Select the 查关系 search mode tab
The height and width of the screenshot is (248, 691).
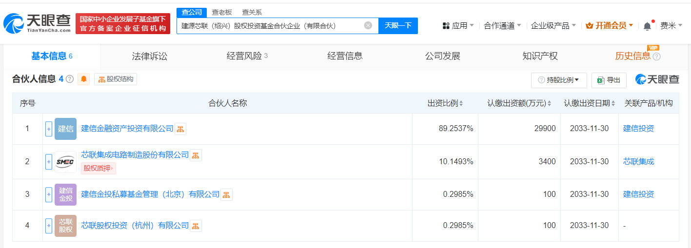[252, 12]
